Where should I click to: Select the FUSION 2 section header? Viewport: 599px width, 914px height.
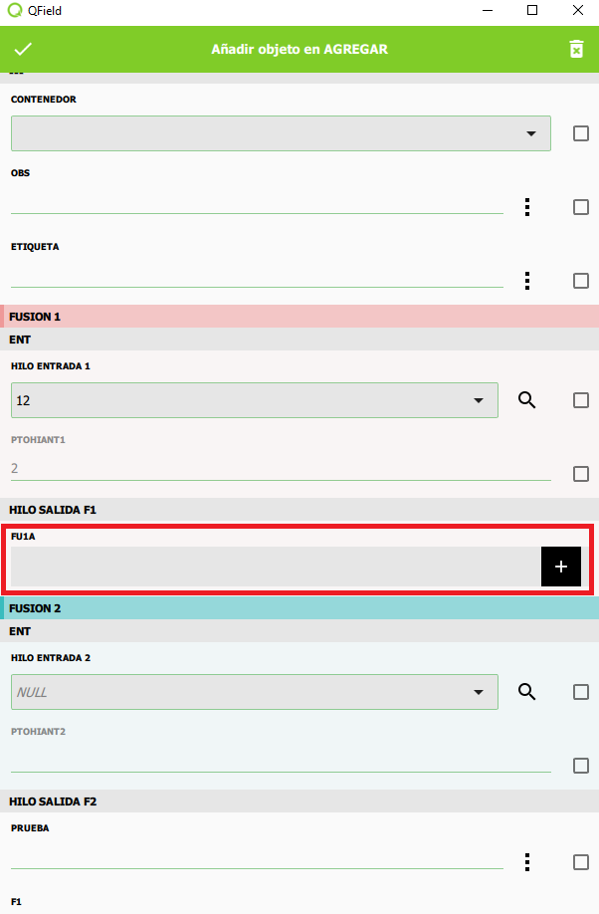coord(299,607)
